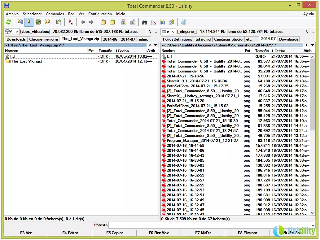Click the multi-rename tool icon
Screen dimensions: 320x240
pos(153,22)
